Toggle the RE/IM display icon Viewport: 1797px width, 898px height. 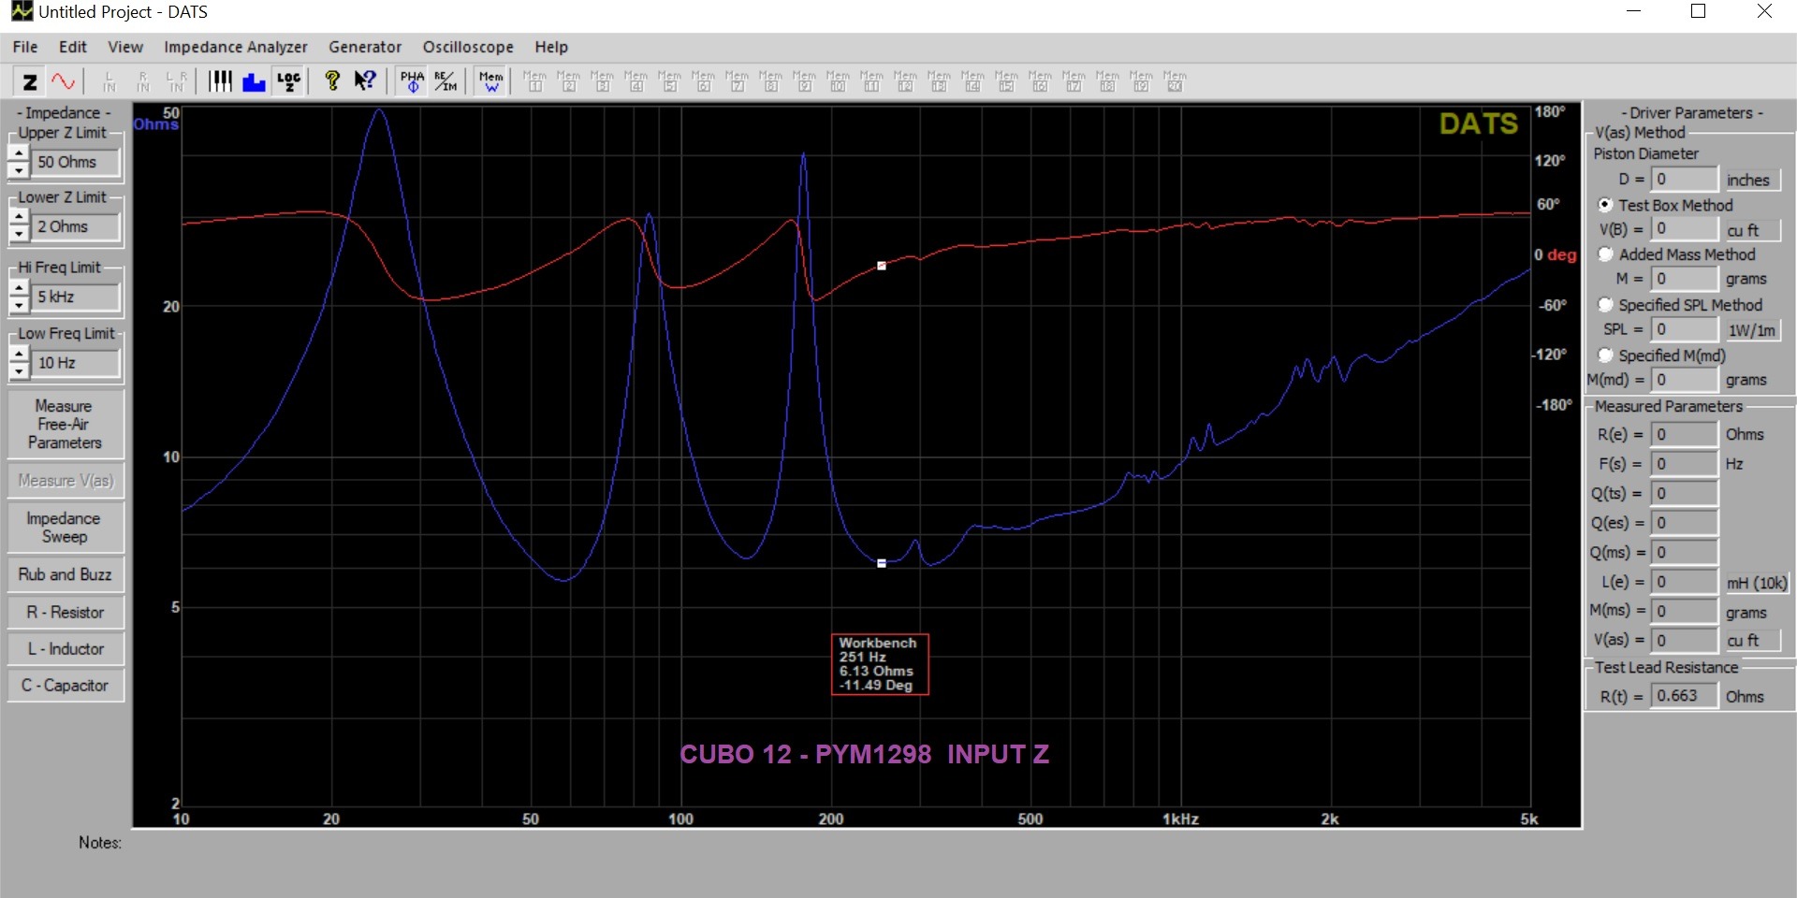coord(446,81)
